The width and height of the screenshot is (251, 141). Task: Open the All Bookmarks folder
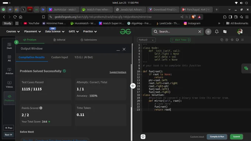point(237,23)
